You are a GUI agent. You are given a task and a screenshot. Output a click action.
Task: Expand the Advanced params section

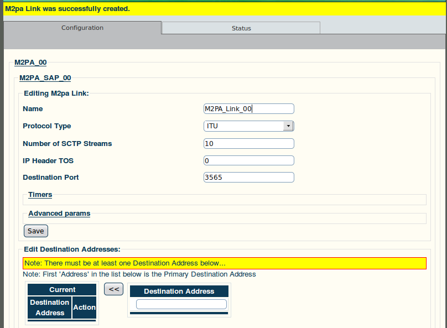click(59, 214)
